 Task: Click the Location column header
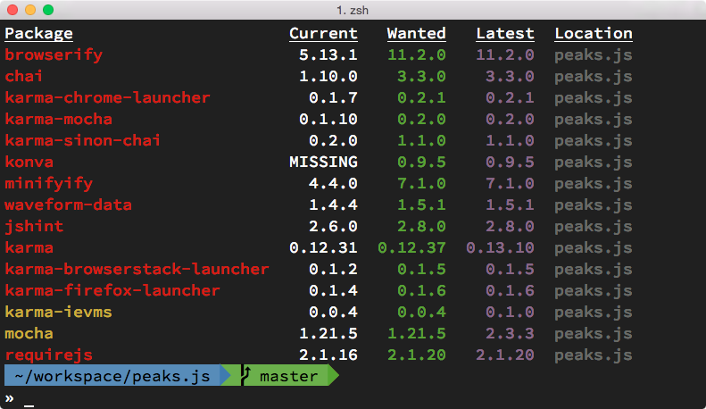(594, 33)
